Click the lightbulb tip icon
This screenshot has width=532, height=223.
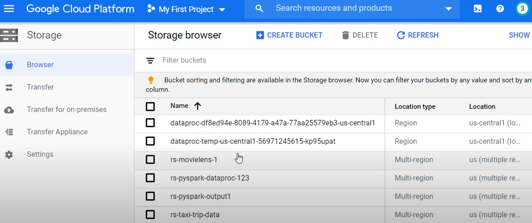(151, 80)
